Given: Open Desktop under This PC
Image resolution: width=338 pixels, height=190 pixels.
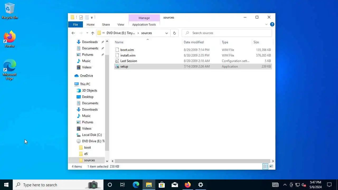Looking at the screenshot, I should pyautogui.click(x=88, y=97).
